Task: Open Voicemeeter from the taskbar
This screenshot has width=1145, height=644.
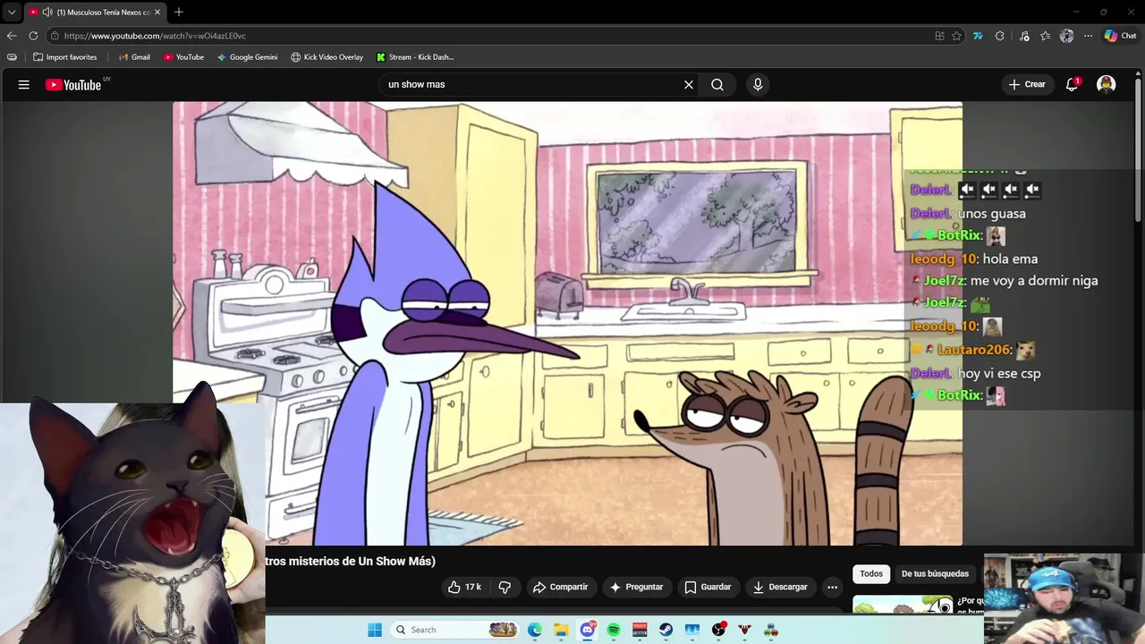Action: click(x=640, y=630)
